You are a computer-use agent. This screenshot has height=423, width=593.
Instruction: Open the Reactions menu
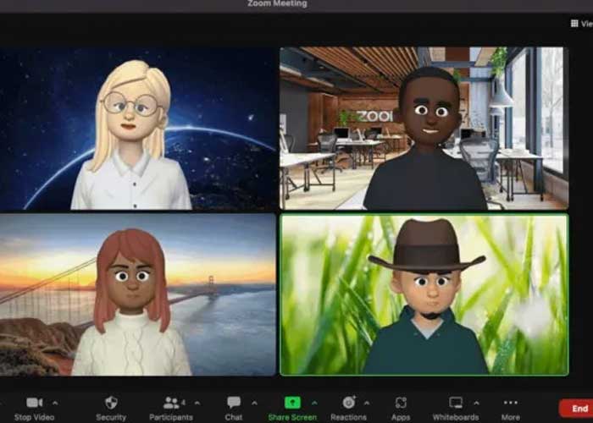(x=348, y=403)
